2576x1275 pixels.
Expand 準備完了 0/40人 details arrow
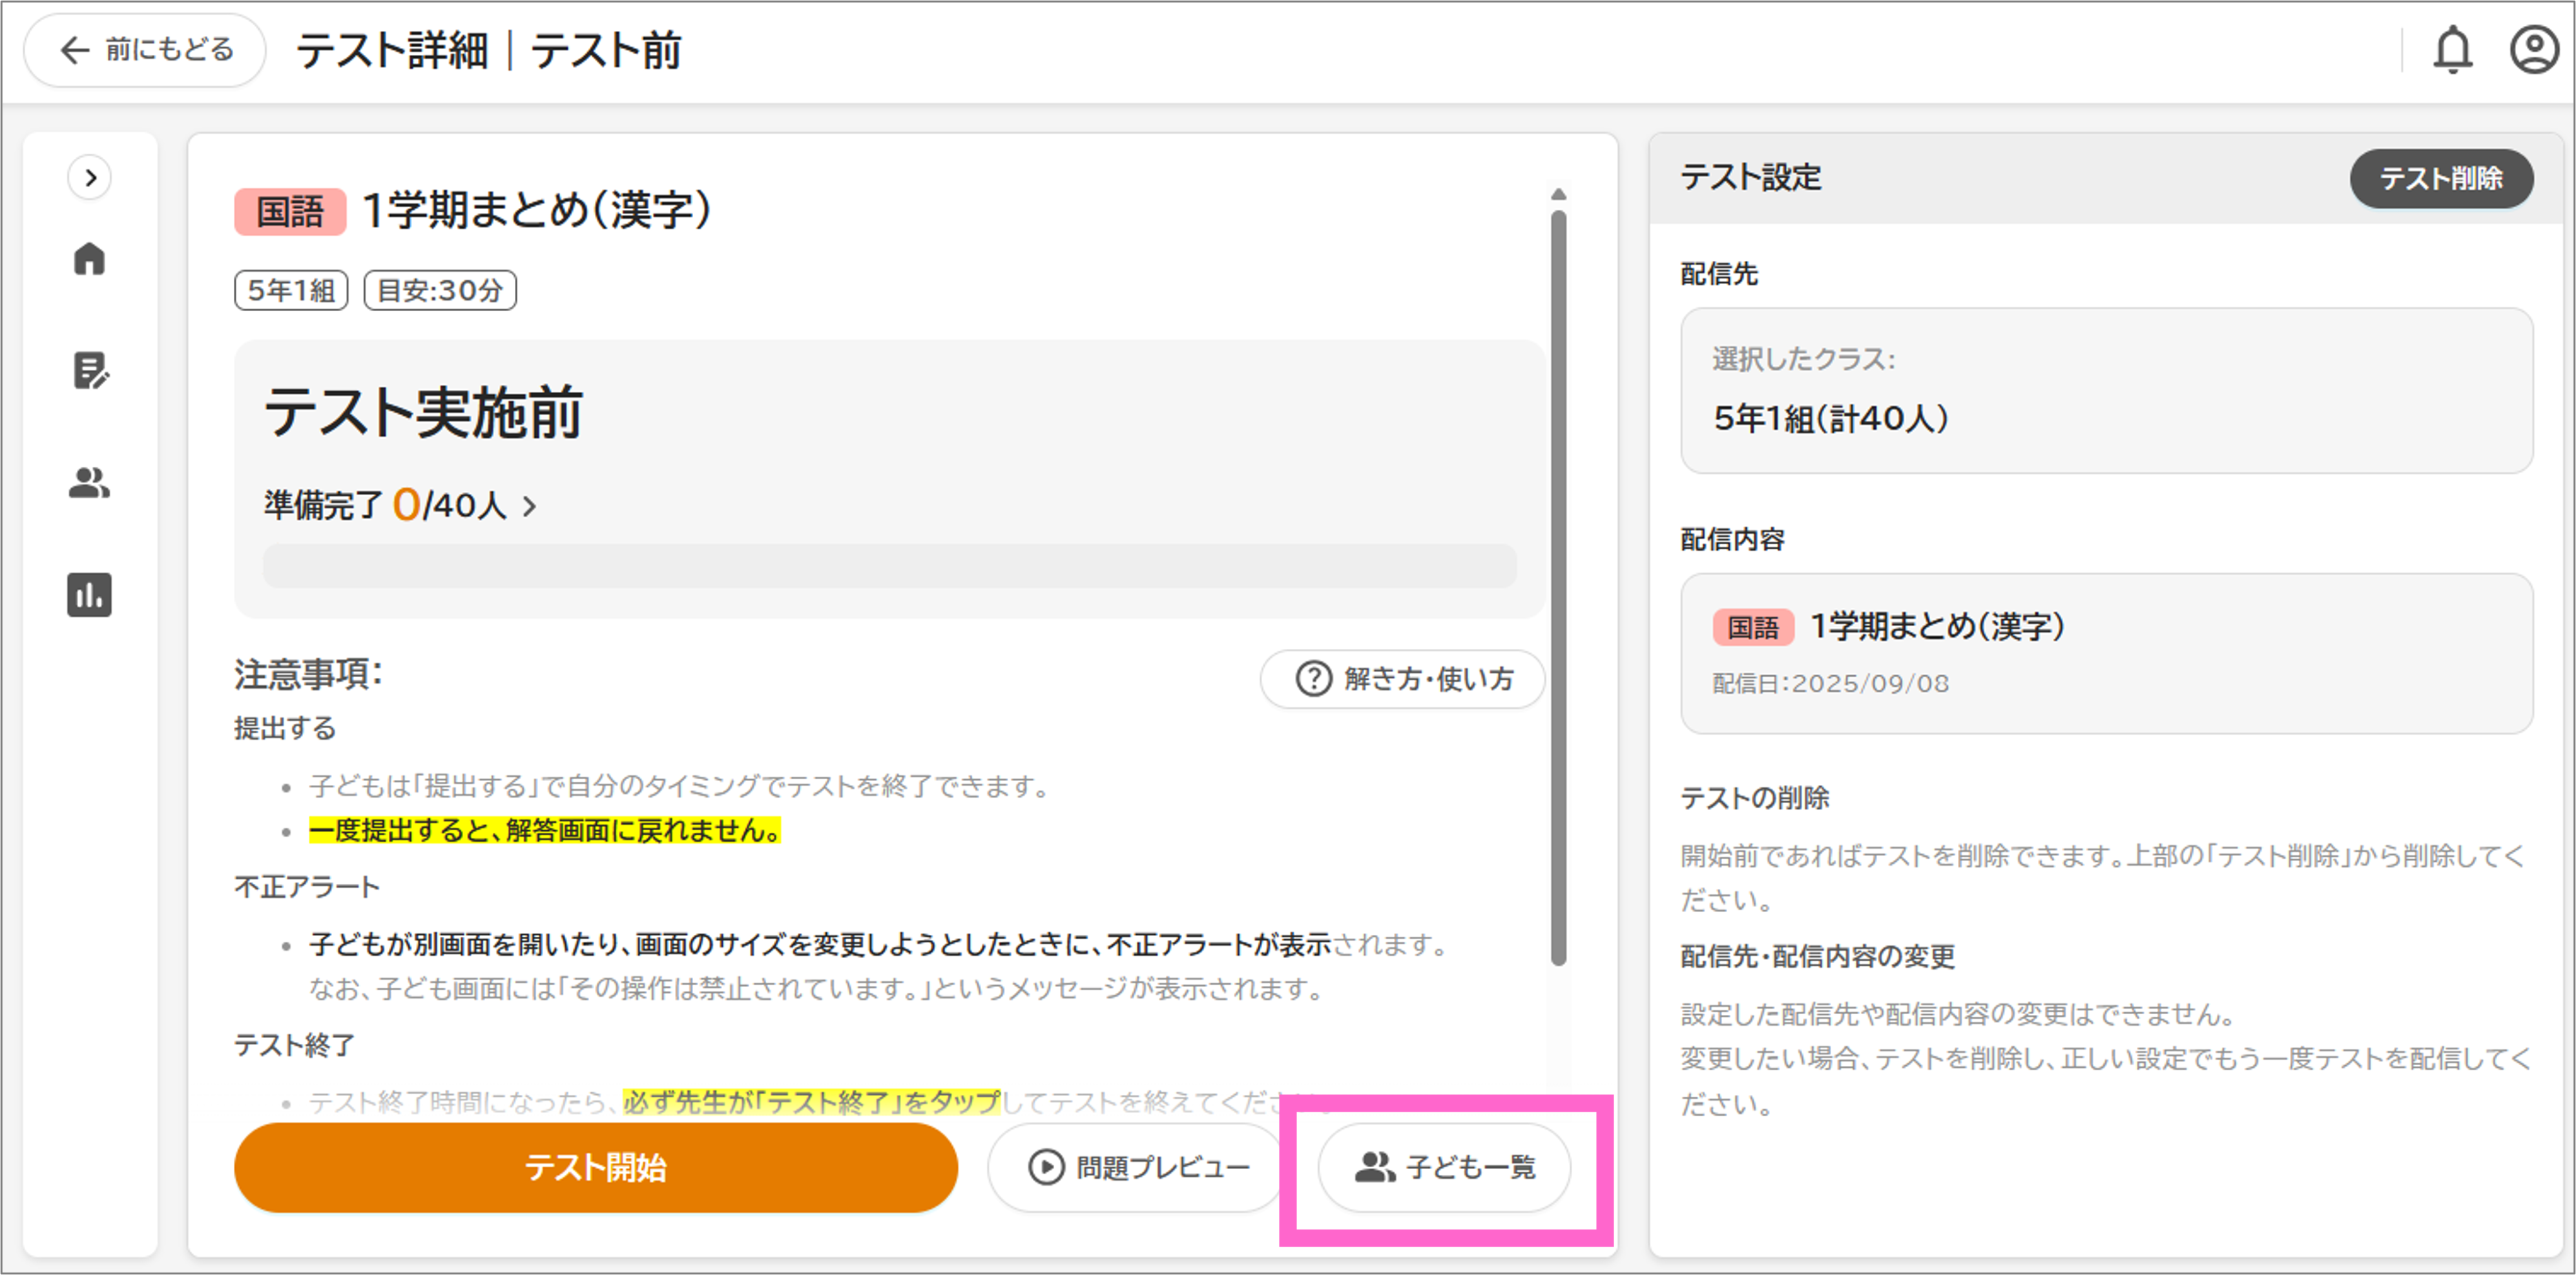pyautogui.click(x=530, y=507)
